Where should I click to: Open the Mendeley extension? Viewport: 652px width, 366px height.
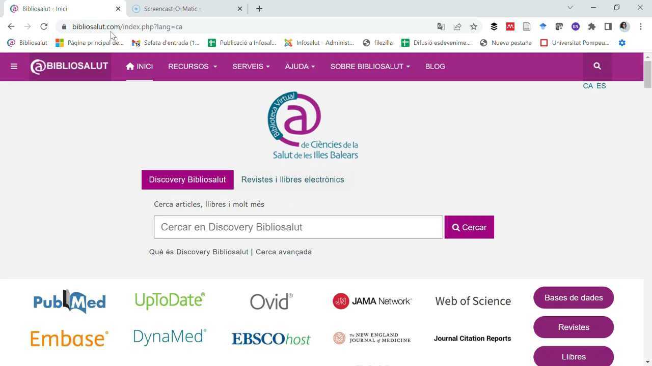(510, 26)
